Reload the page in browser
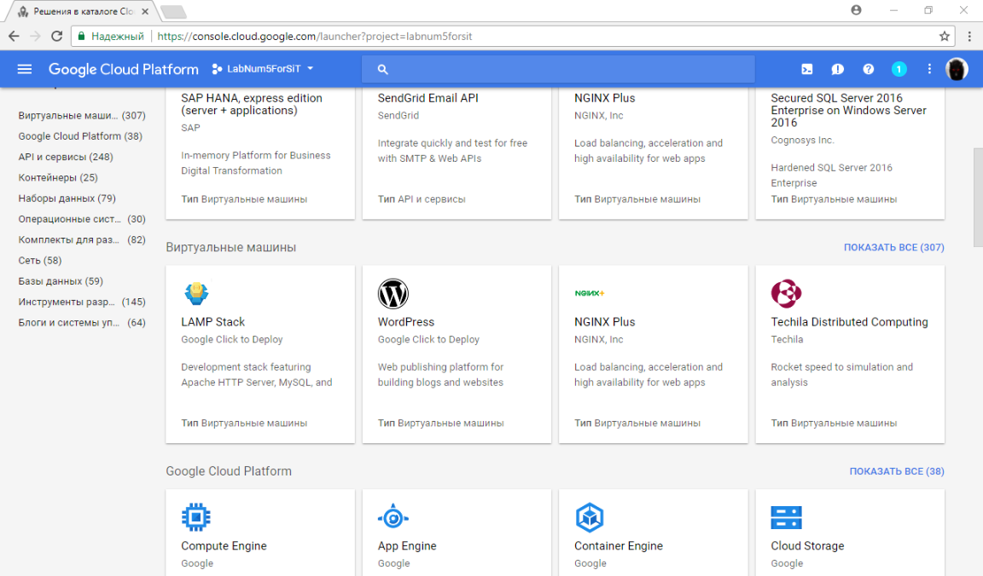This screenshot has height=576, width=983. (57, 37)
